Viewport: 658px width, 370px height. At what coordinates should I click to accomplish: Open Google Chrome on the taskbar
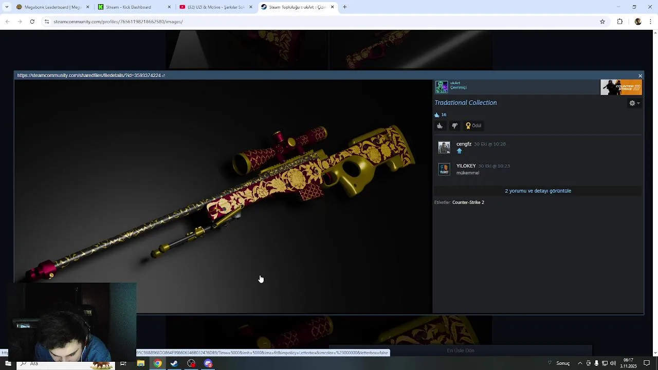point(157,363)
